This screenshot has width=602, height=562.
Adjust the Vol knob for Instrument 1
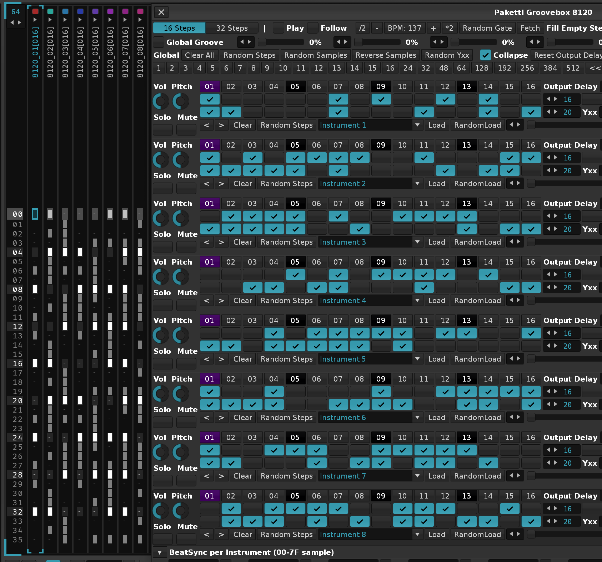tap(161, 102)
